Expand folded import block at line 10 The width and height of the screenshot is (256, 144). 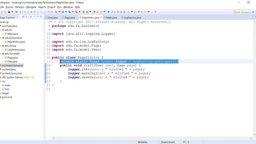click(51, 34)
